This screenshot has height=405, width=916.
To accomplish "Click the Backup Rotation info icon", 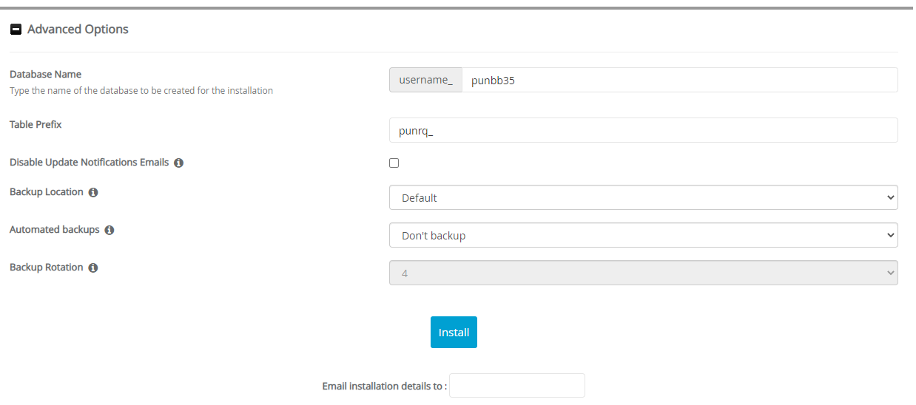I will (93, 268).
